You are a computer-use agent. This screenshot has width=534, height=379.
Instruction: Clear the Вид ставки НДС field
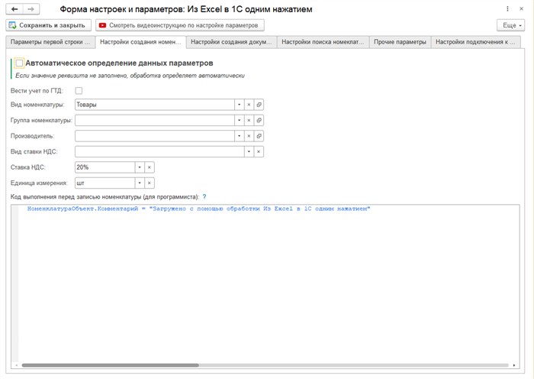click(259, 152)
